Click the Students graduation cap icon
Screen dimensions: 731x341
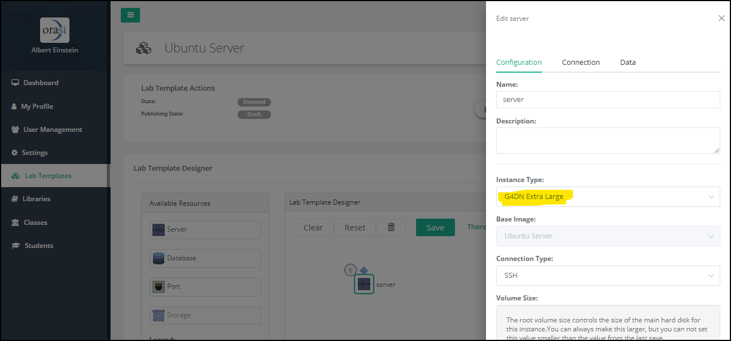pyautogui.click(x=16, y=246)
